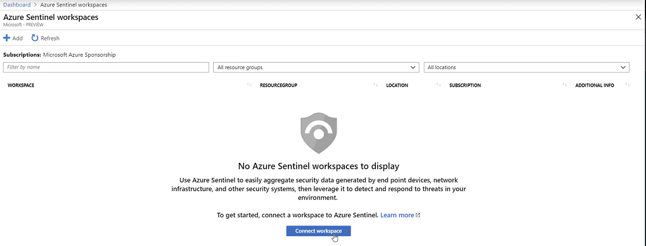Click the external link icon beside Learn more
The image size is (646, 246).
(418, 215)
